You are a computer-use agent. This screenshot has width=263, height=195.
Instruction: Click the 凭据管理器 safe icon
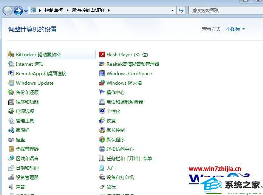[x=11, y=149]
